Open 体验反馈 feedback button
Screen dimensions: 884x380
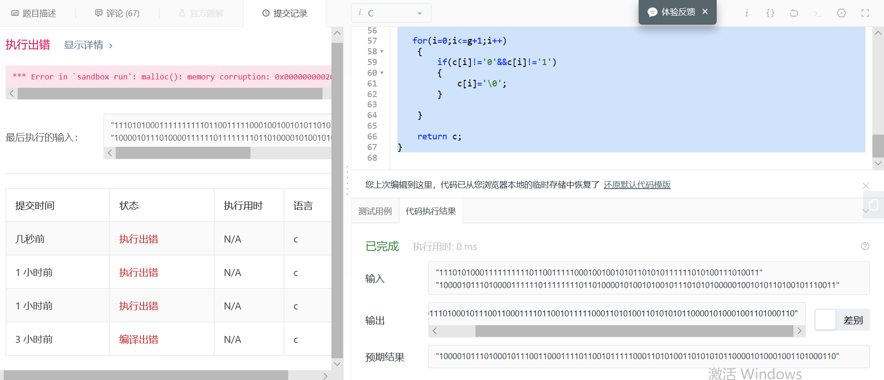672,12
